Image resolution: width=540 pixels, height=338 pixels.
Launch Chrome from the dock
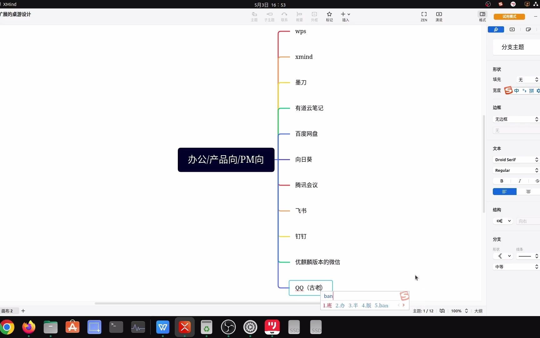(x=7, y=327)
